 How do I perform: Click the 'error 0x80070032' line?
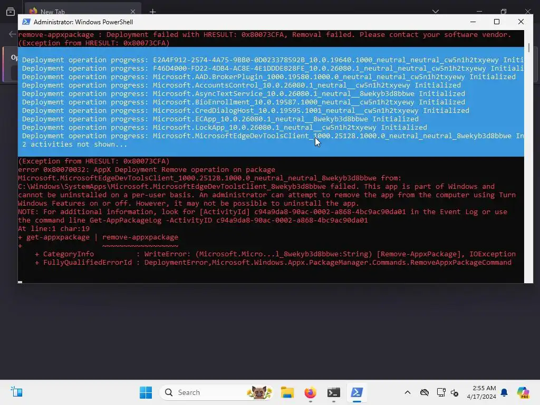click(x=147, y=170)
